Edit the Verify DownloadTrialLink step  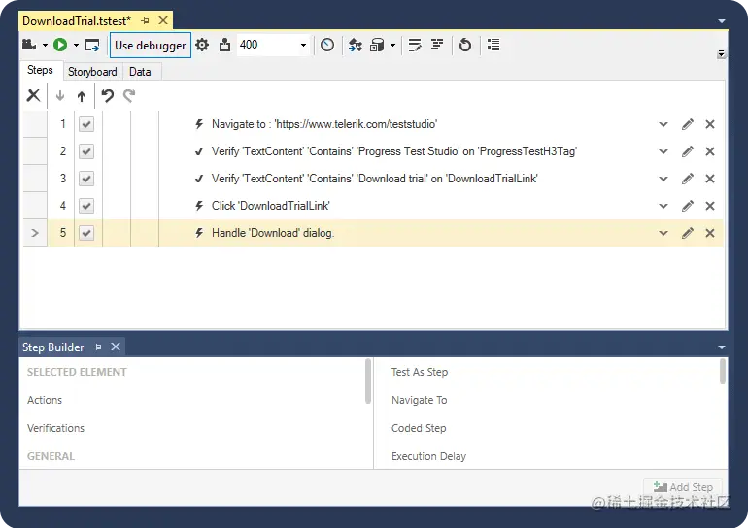688,179
